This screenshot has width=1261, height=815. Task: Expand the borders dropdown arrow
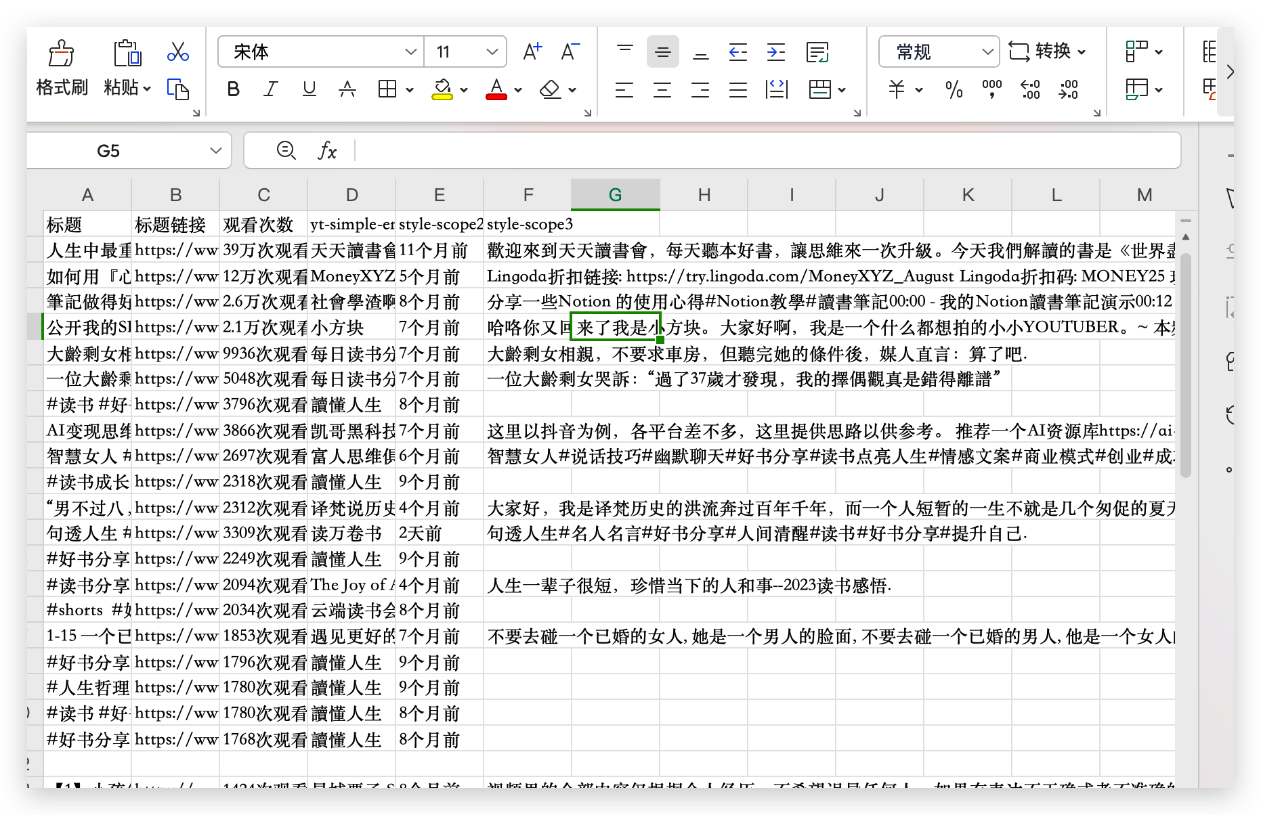[x=410, y=90]
